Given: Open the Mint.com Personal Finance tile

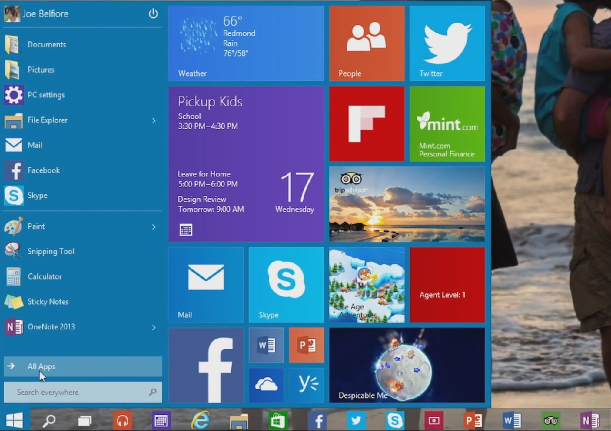Looking at the screenshot, I should pos(447,124).
